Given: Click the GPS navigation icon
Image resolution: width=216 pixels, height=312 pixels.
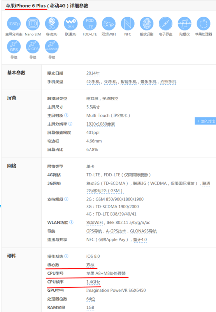Looking at the screenshot, I should [x=14, y=47].
